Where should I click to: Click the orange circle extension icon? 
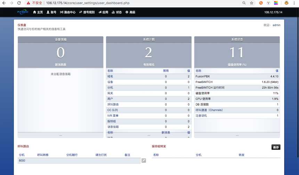point(261,3)
